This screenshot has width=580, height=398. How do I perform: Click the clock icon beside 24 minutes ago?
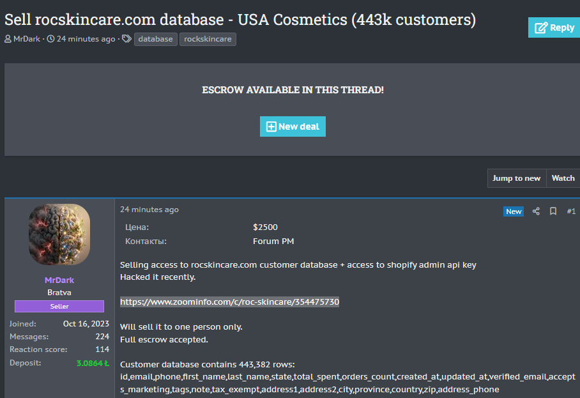click(x=50, y=39)
